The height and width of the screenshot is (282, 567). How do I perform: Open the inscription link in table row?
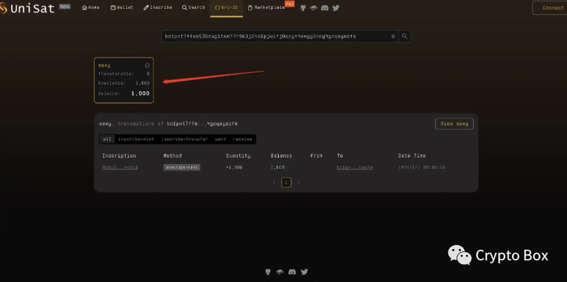click(120, 167)
